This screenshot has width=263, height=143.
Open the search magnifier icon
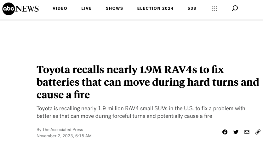coord(235,8)
